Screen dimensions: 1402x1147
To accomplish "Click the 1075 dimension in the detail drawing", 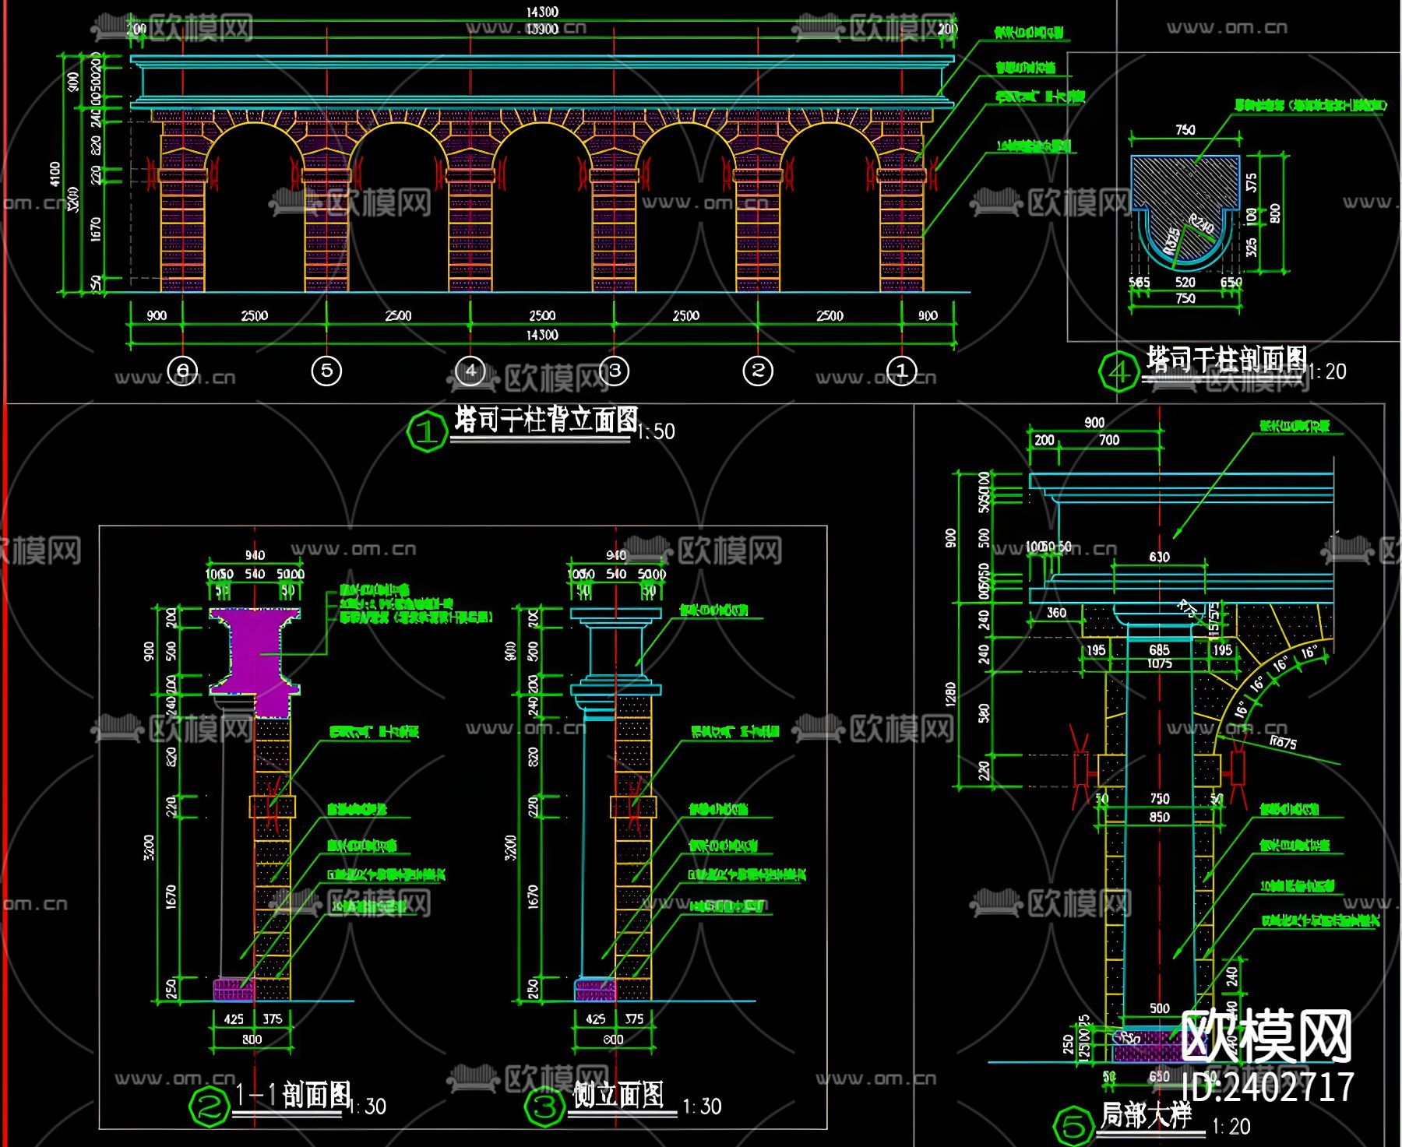I will [1159, 663].
